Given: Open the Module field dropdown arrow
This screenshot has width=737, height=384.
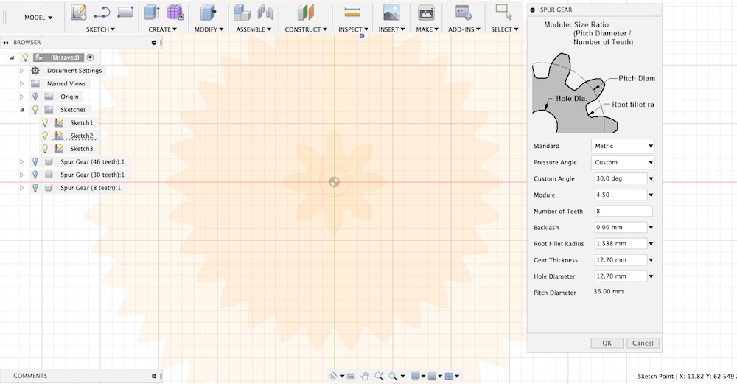Looking at the screenshot, I should pos(651,195).
